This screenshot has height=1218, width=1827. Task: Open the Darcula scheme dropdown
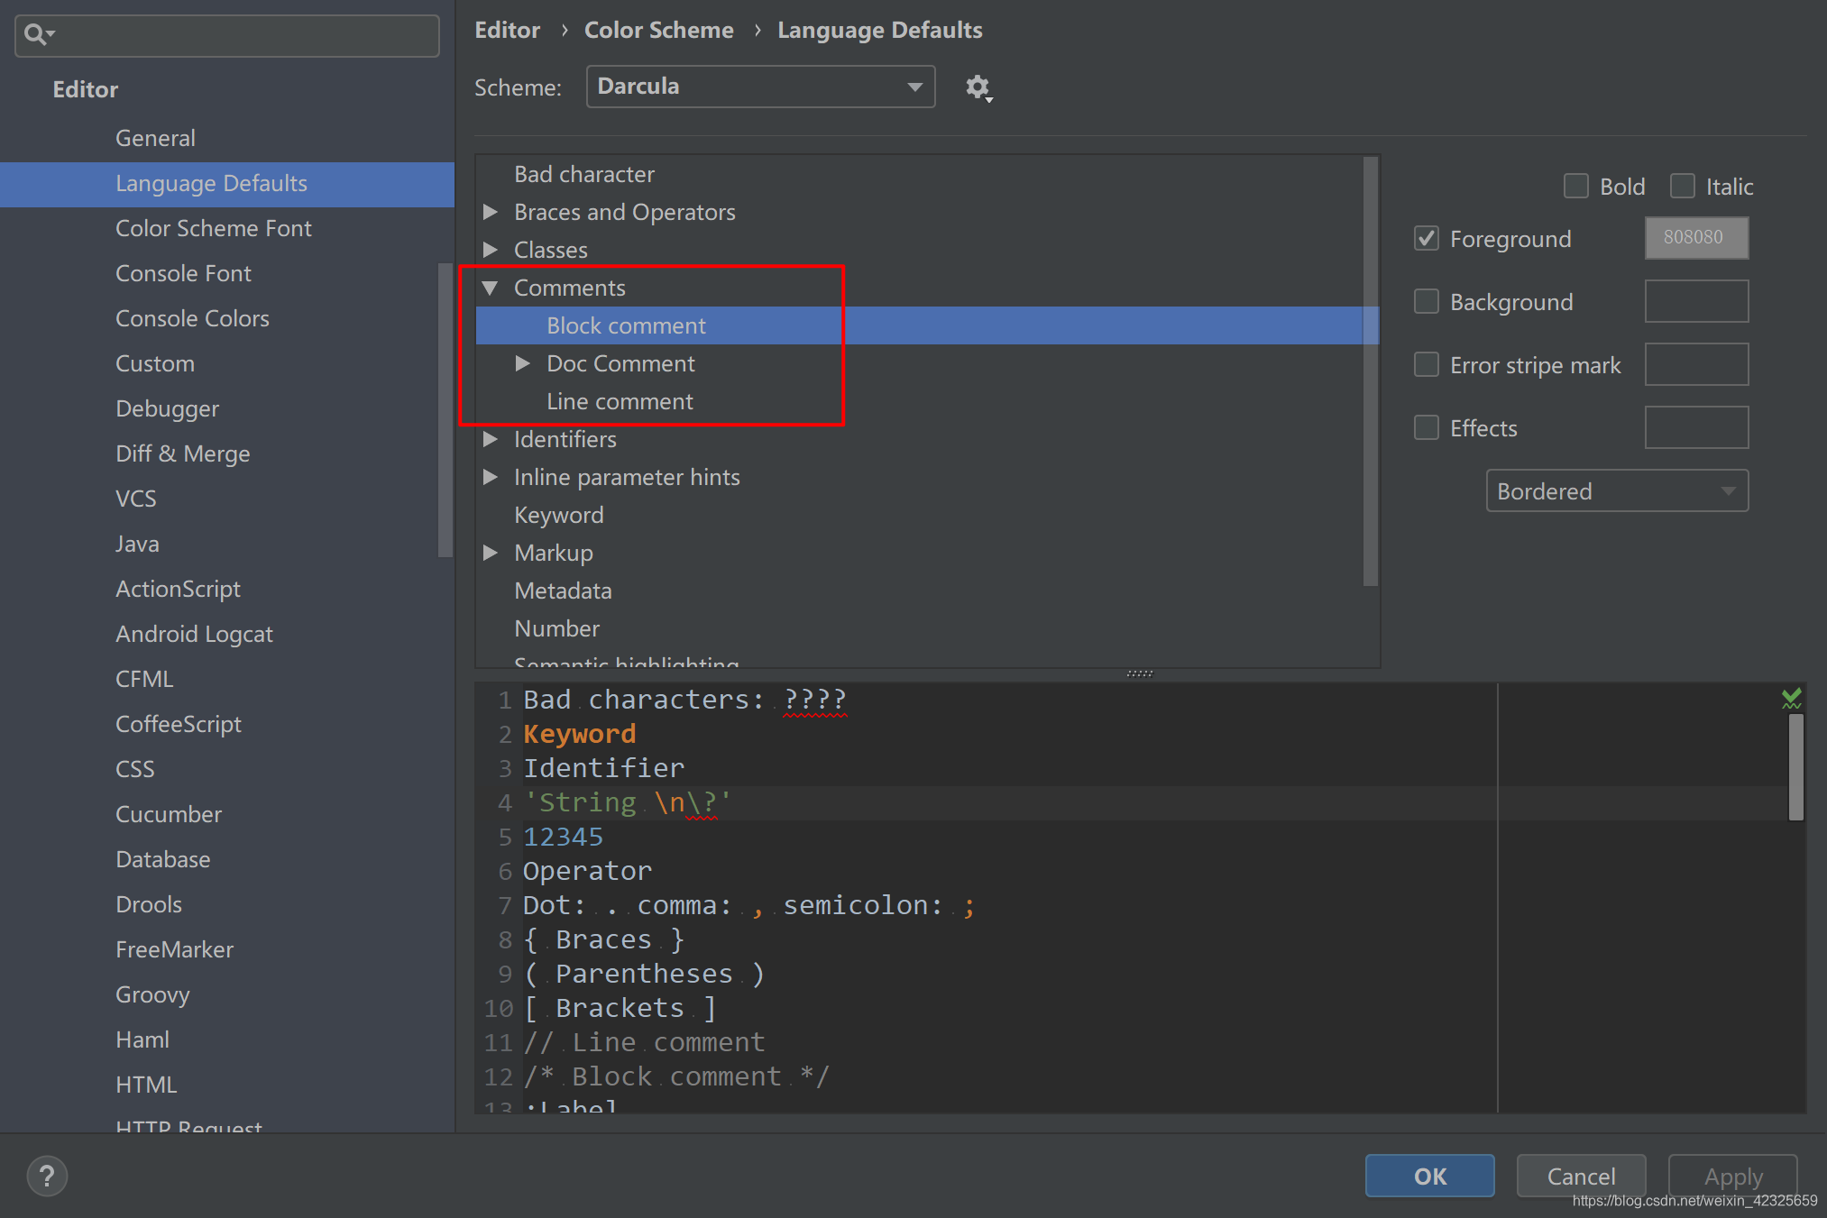coord(760,87)
